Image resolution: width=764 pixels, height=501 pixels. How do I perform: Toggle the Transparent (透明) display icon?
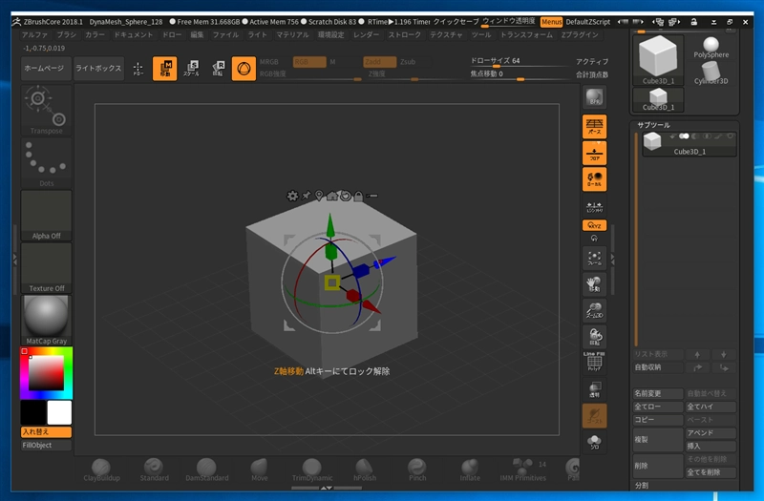[x=594, y=389]
